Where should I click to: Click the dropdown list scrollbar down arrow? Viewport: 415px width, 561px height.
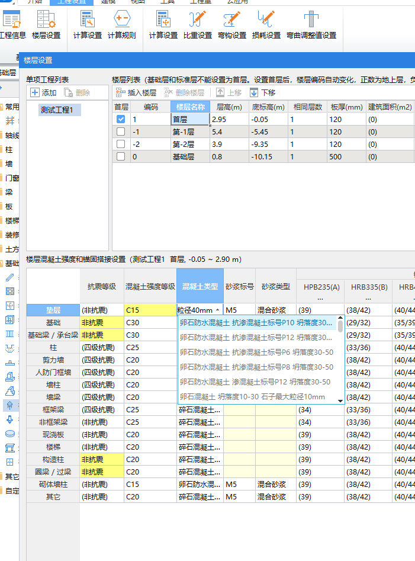pos(340,400)
